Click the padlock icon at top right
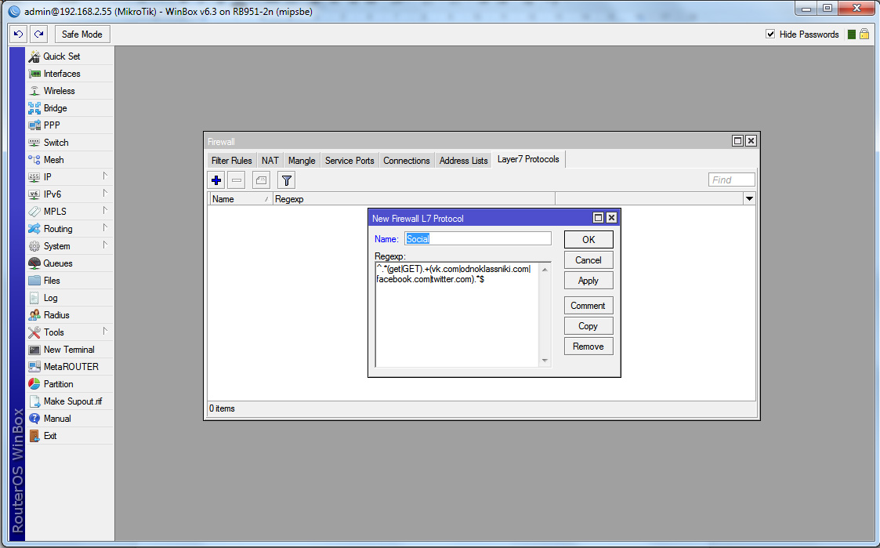Screen dimensions: 880x548 (x=864, y=34)
